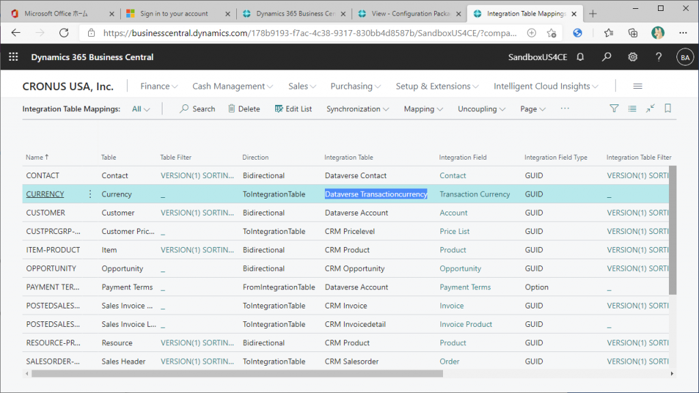
Task: Expand Setup & Extensions menu
Action: tap(438, 86)
